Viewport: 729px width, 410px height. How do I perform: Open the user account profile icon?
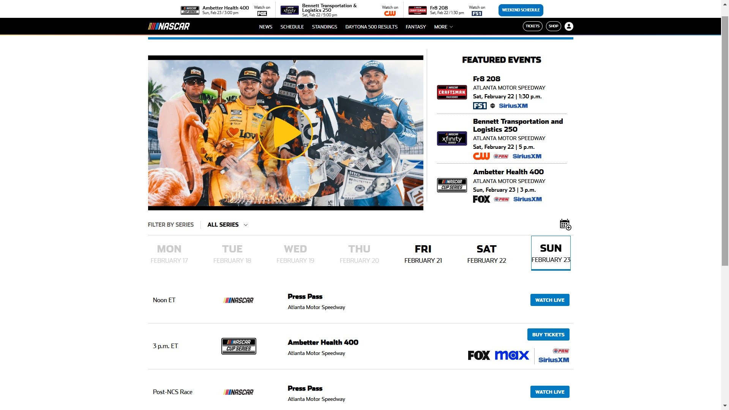point(569,26)
